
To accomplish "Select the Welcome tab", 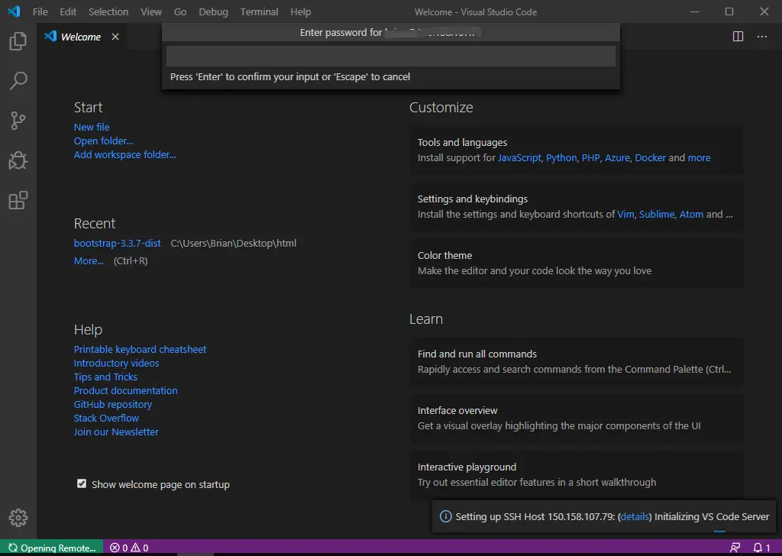I will coord(80,37).
